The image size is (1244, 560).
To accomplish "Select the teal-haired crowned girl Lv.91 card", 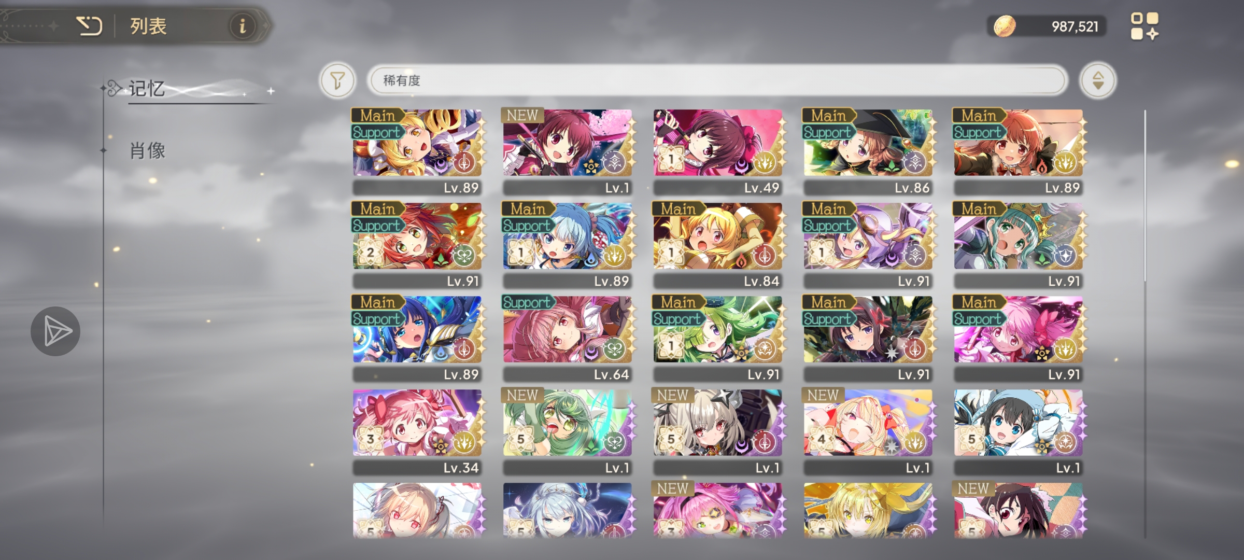I will point(1019,245).
